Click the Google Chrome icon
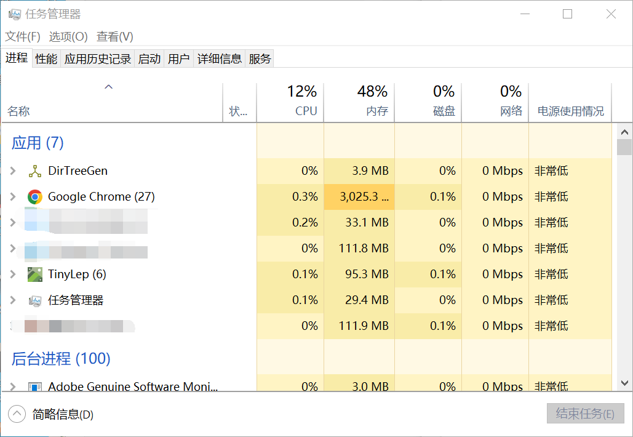 pyautogui.click(x=35, y=197)
